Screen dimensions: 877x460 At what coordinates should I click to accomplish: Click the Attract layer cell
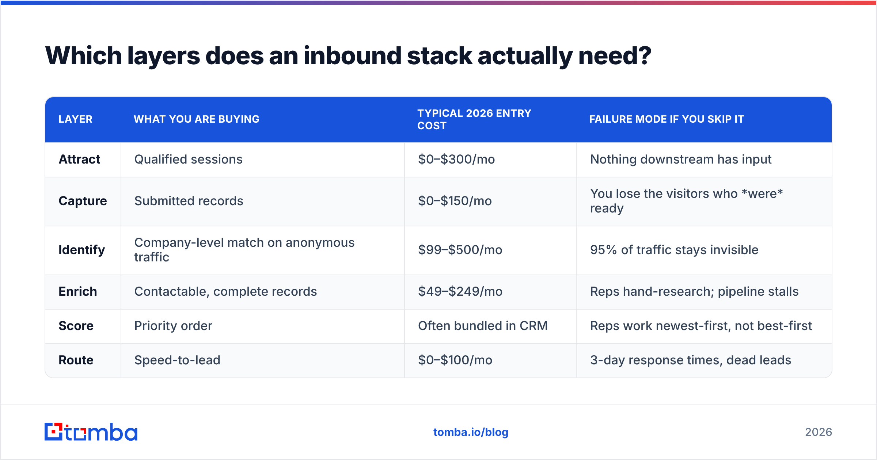[83, 160]
